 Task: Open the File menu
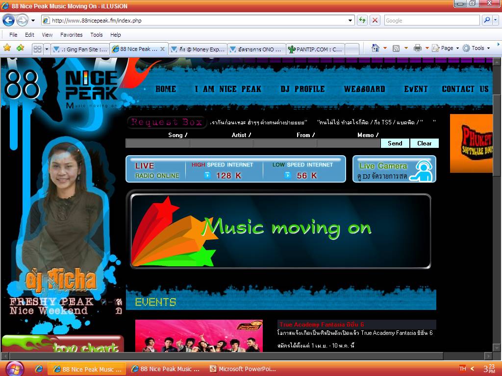pyautogui.click(x=13, y=35)
